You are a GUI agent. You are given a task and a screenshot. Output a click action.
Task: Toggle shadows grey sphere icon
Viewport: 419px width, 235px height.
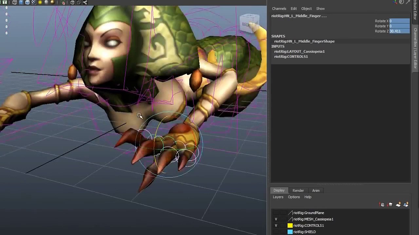(x=46, y=2)
